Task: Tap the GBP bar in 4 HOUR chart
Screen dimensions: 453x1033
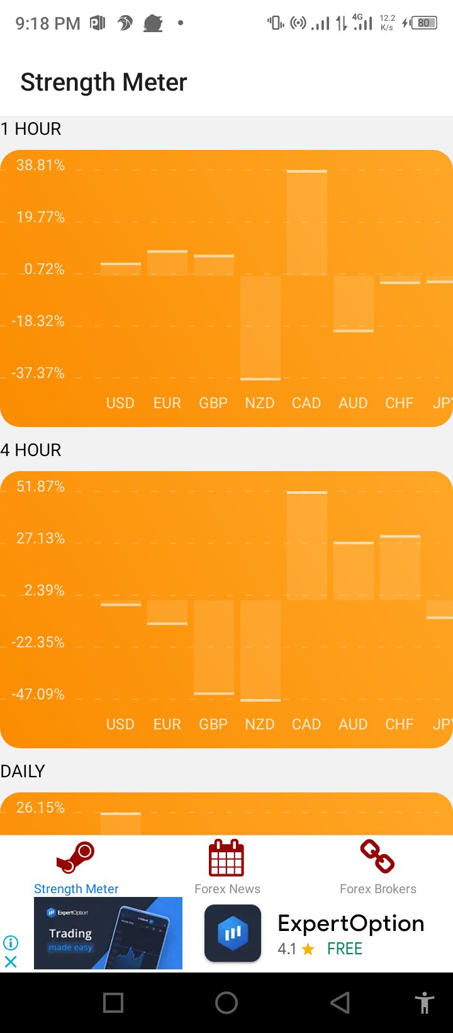Action: [x=214, y=648]
